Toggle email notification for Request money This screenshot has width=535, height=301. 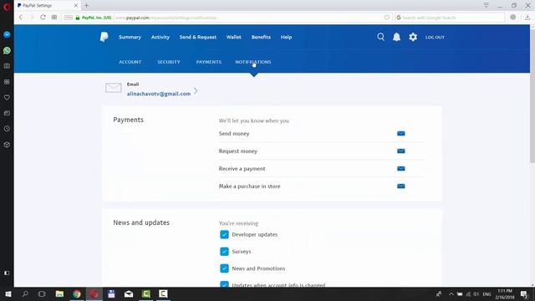[401, 151]
